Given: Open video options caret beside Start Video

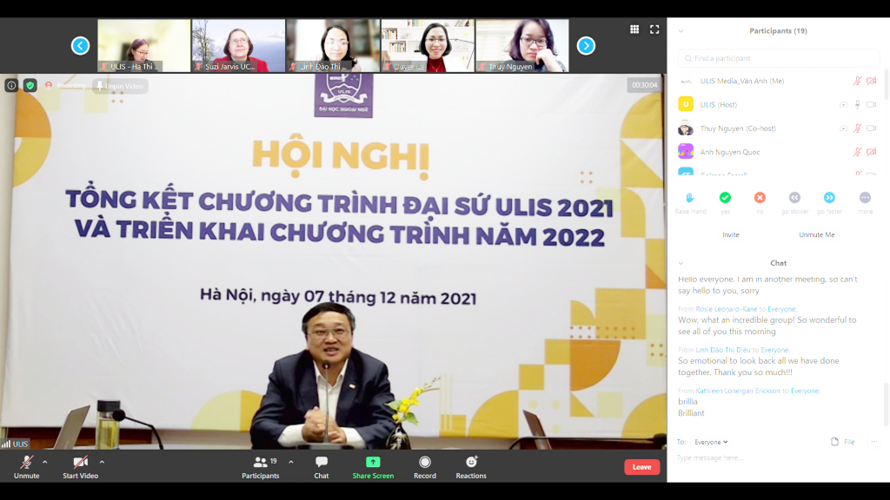Looking at the screenshot, I should [103, 462].
